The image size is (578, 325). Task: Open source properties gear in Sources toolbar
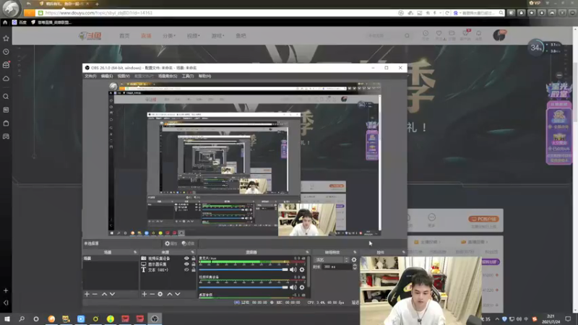click(160, 294)
